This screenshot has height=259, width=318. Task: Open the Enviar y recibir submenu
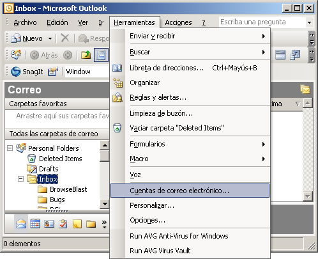(x=190, y=36)
